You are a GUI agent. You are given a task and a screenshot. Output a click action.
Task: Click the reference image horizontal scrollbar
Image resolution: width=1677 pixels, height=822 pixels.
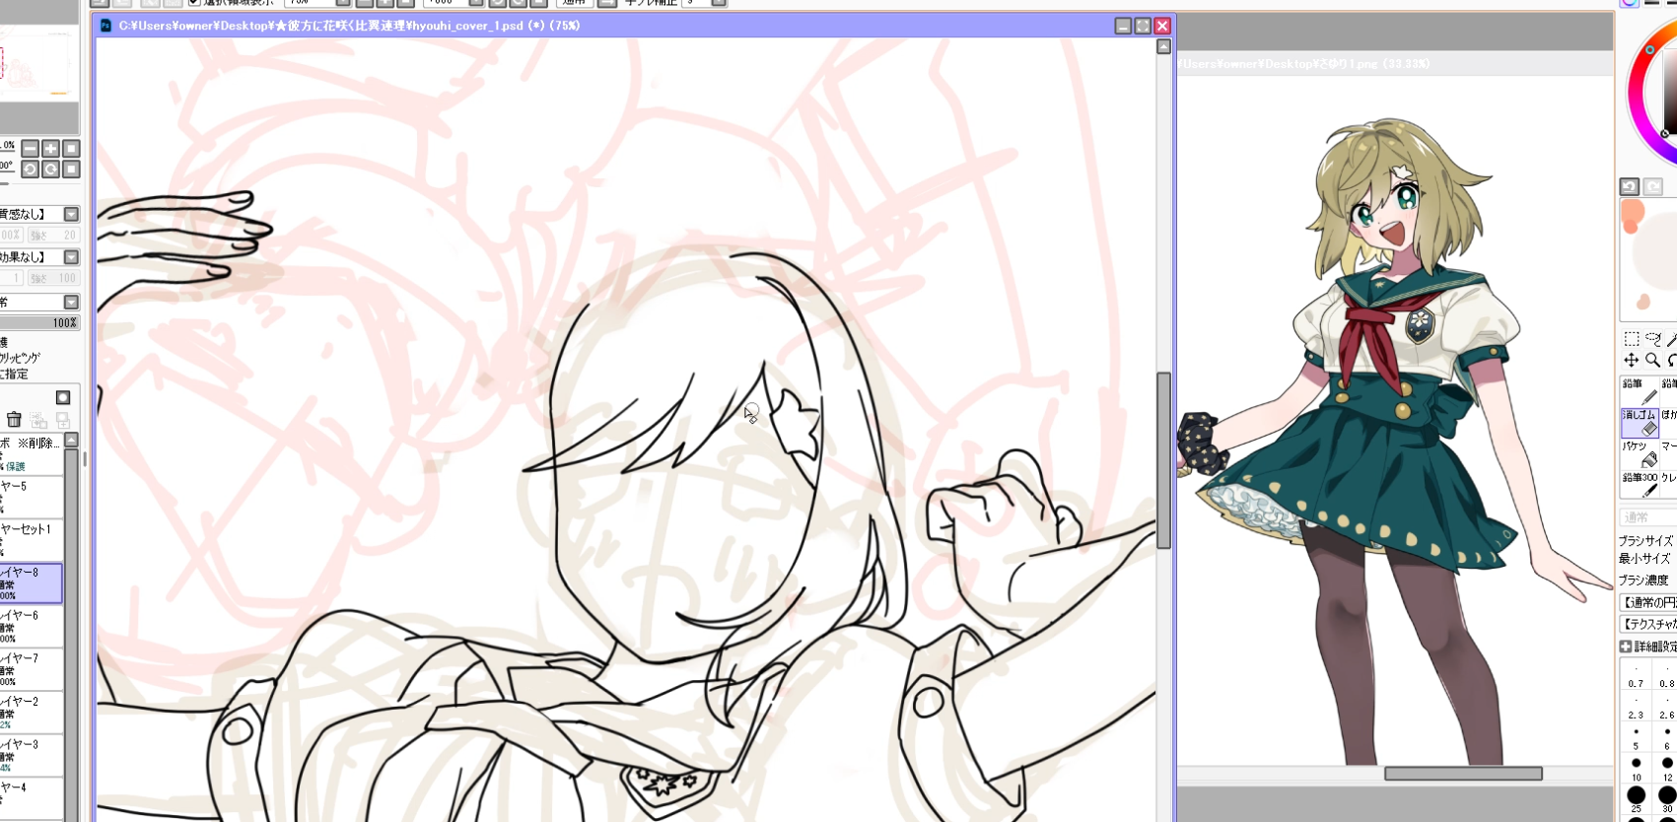pyautogui.click(x=1463, y=774)
